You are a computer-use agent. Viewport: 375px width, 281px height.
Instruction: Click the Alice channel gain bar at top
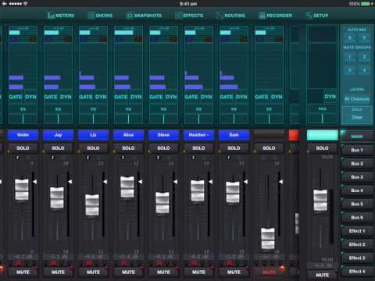[124, 33]
